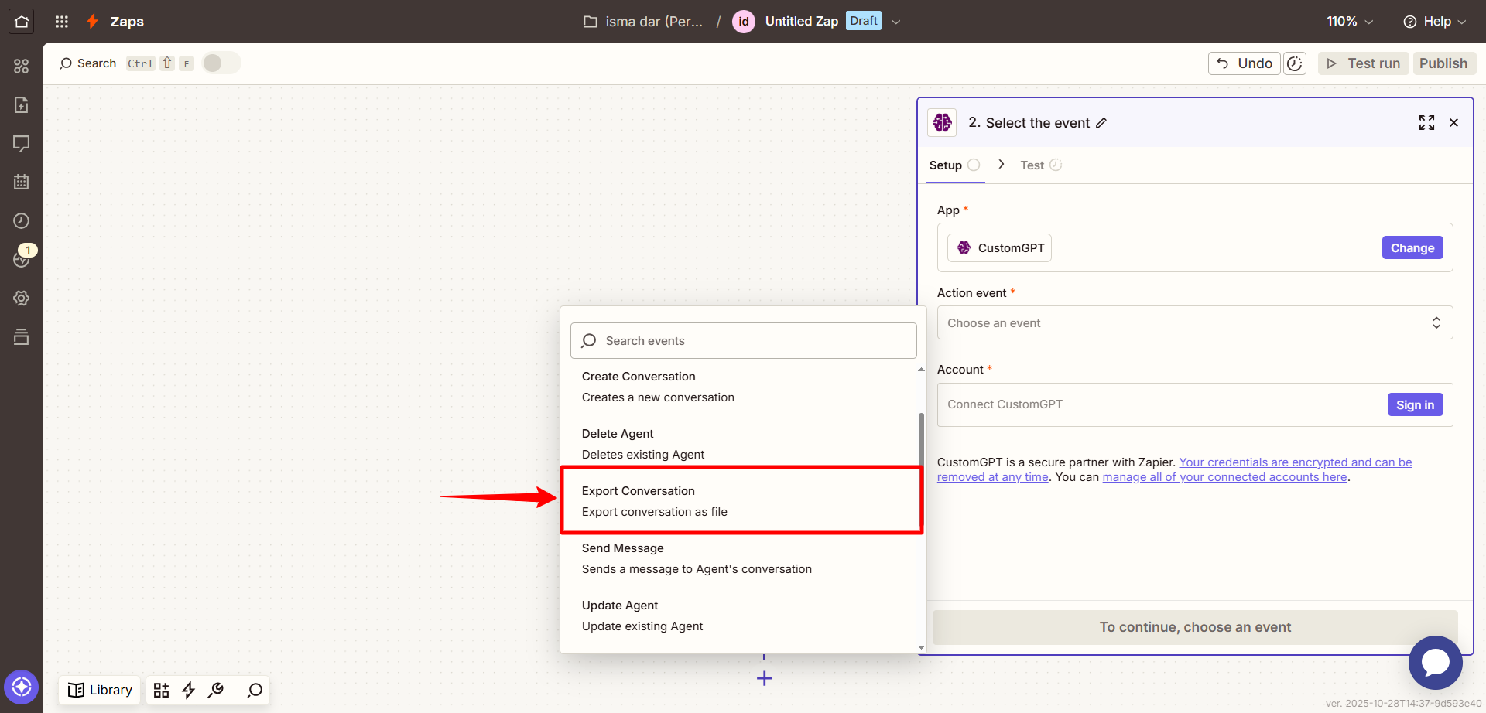
Task: Add a step with the plus icon
Action: 765,678
